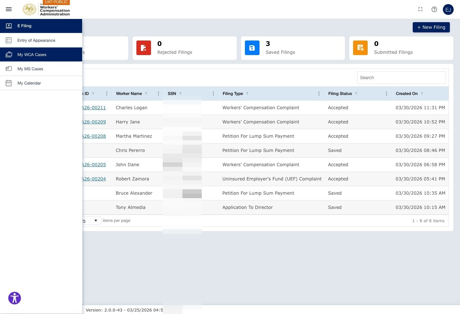The width and height of the screenshot is (460, 314).
Task: Select the Tony Almedia worker name cell
Action: pyautogui.click(x=131, y=207)
